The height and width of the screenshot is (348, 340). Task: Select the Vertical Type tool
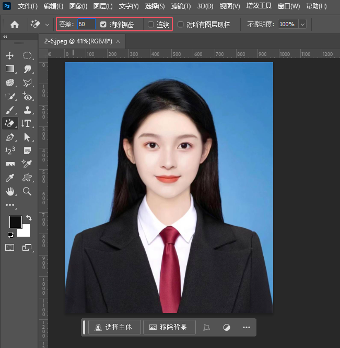tap(26, 123)
